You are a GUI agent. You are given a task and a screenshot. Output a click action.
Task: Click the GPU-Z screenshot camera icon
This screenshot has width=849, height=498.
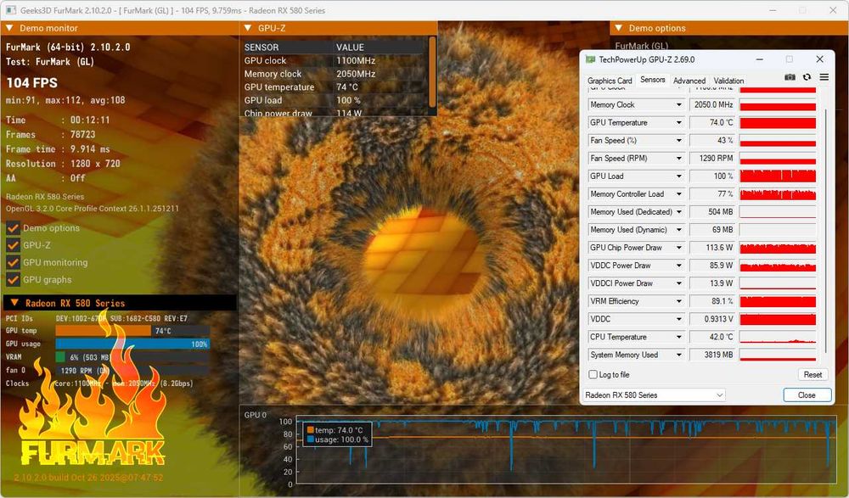click(x=790, y=77)
